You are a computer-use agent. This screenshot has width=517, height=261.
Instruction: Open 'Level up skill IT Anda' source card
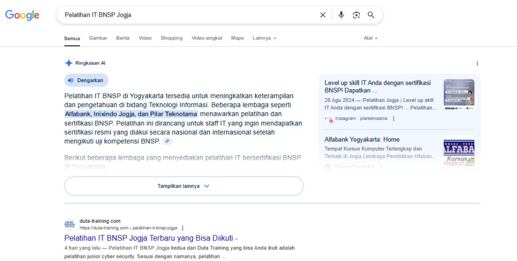click(x=378, y=87)
